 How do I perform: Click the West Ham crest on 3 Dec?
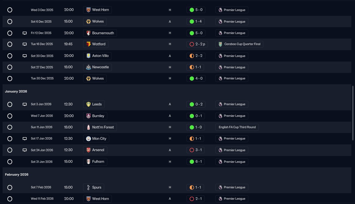click(89, 10)
